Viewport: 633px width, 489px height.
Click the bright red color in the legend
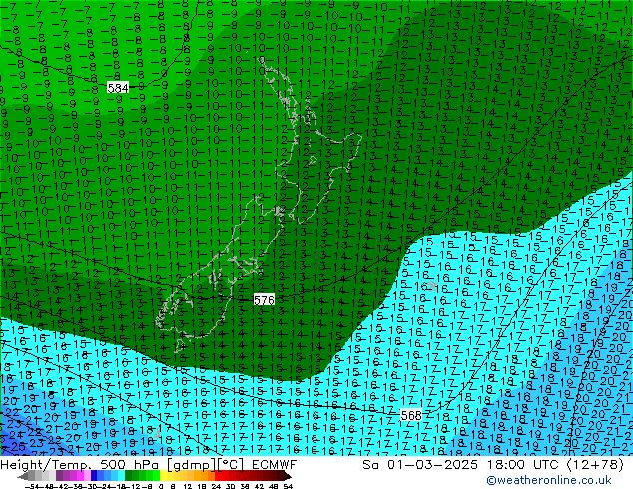click(218, 477)
